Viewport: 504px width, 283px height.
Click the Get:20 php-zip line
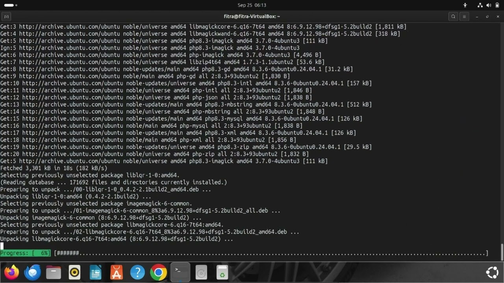pos(154,154)
